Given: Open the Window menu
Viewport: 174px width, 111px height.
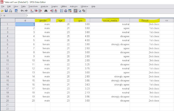Looking at the screenshot, I should [84, 7].
